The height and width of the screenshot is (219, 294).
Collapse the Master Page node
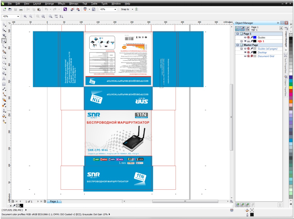[x=238, y=45]
